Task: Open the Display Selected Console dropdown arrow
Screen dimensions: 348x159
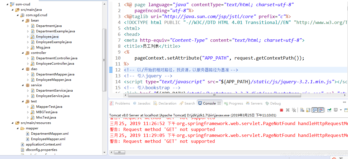Action: (x=341, y=110)
